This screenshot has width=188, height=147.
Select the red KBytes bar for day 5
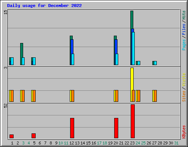click(33, 136)
